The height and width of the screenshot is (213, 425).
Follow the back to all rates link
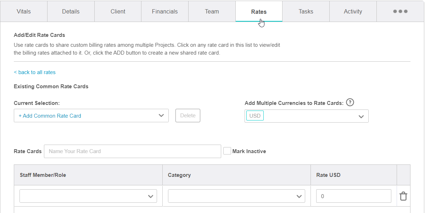35,72
